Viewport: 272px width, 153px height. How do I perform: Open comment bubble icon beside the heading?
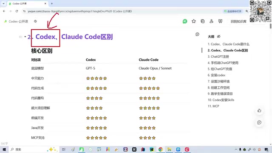197,34
